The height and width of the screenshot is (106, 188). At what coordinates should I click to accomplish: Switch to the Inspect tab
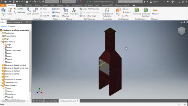[45, 5]
